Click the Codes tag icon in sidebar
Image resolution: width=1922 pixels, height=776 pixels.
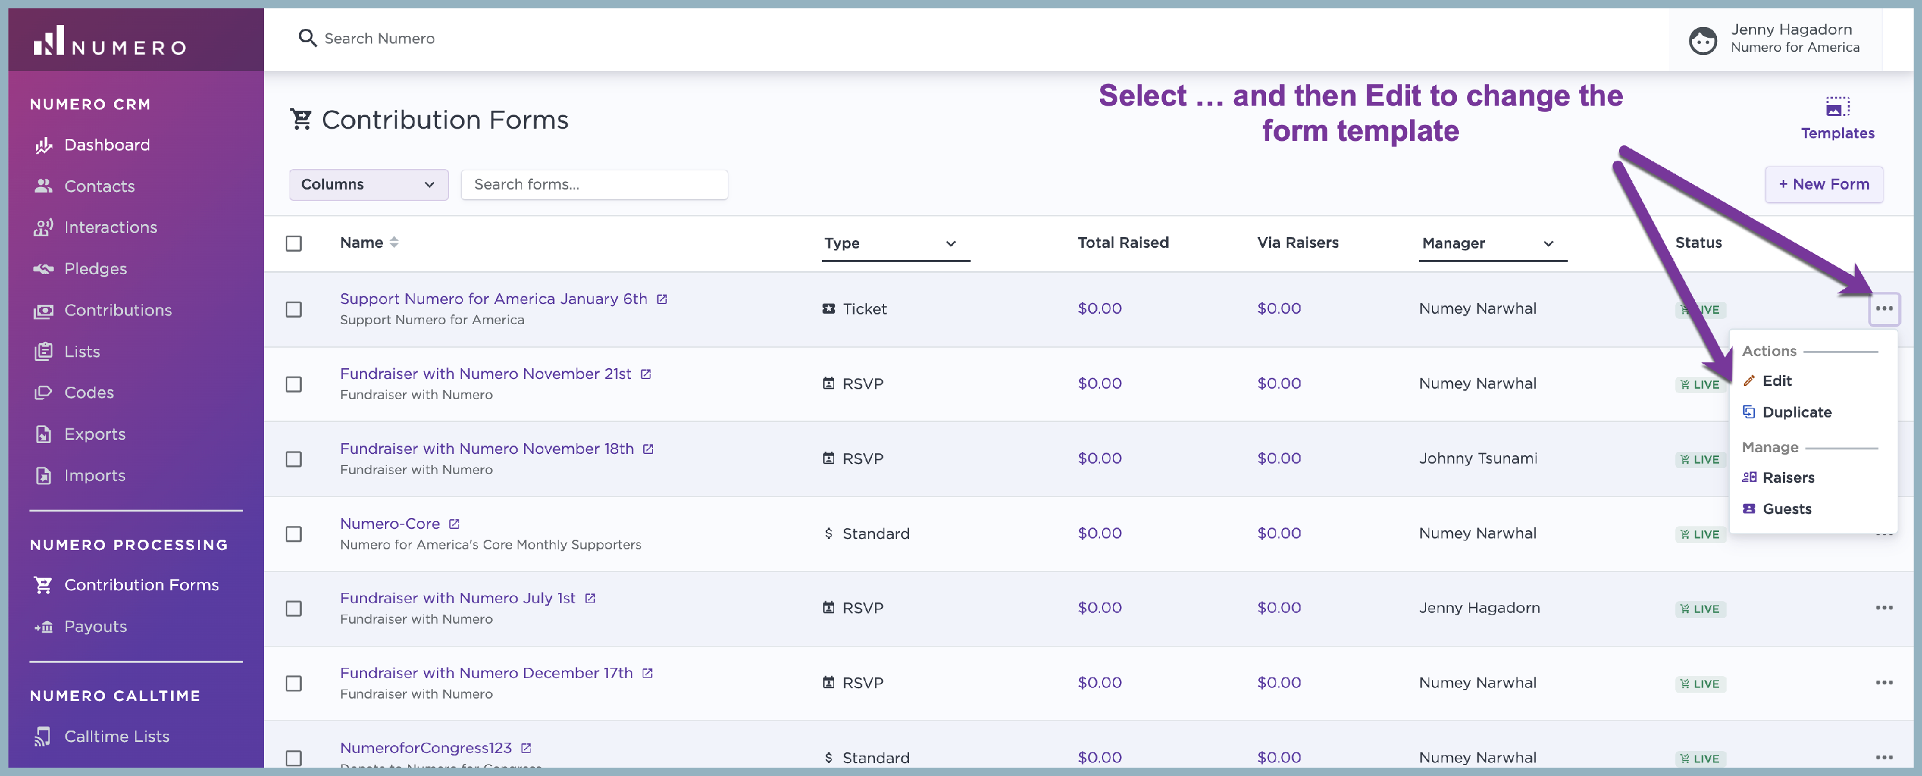[44, 393]
